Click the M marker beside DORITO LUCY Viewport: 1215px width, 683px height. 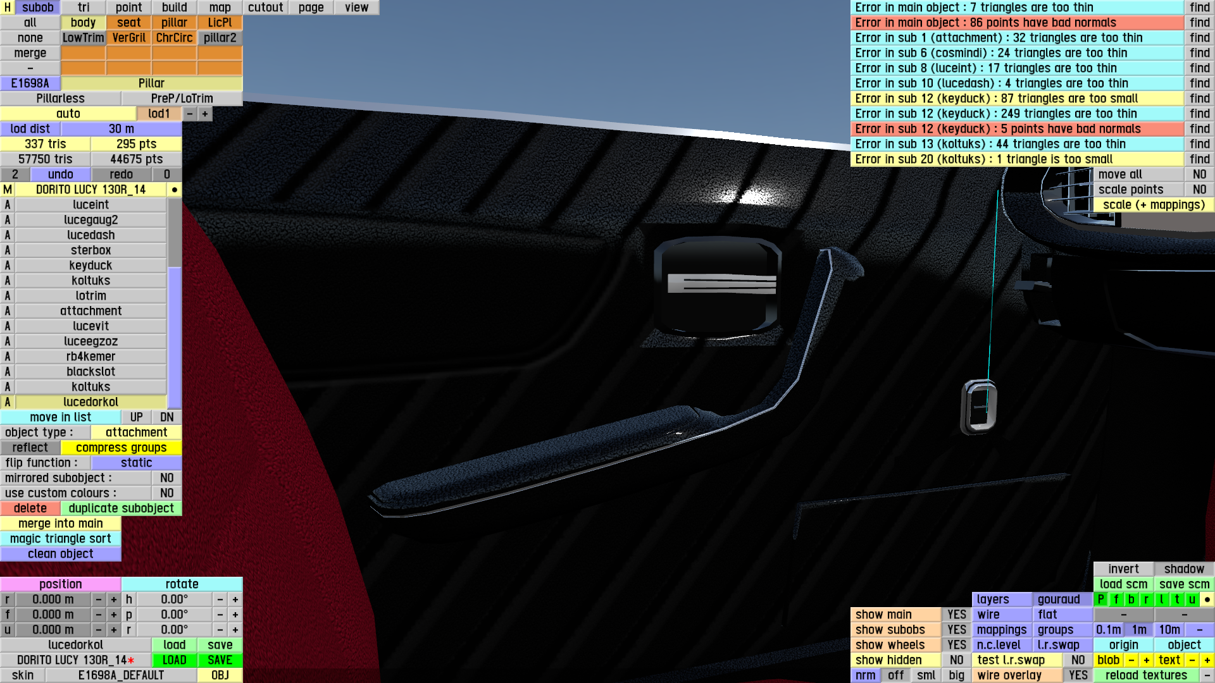pos(7,189)
